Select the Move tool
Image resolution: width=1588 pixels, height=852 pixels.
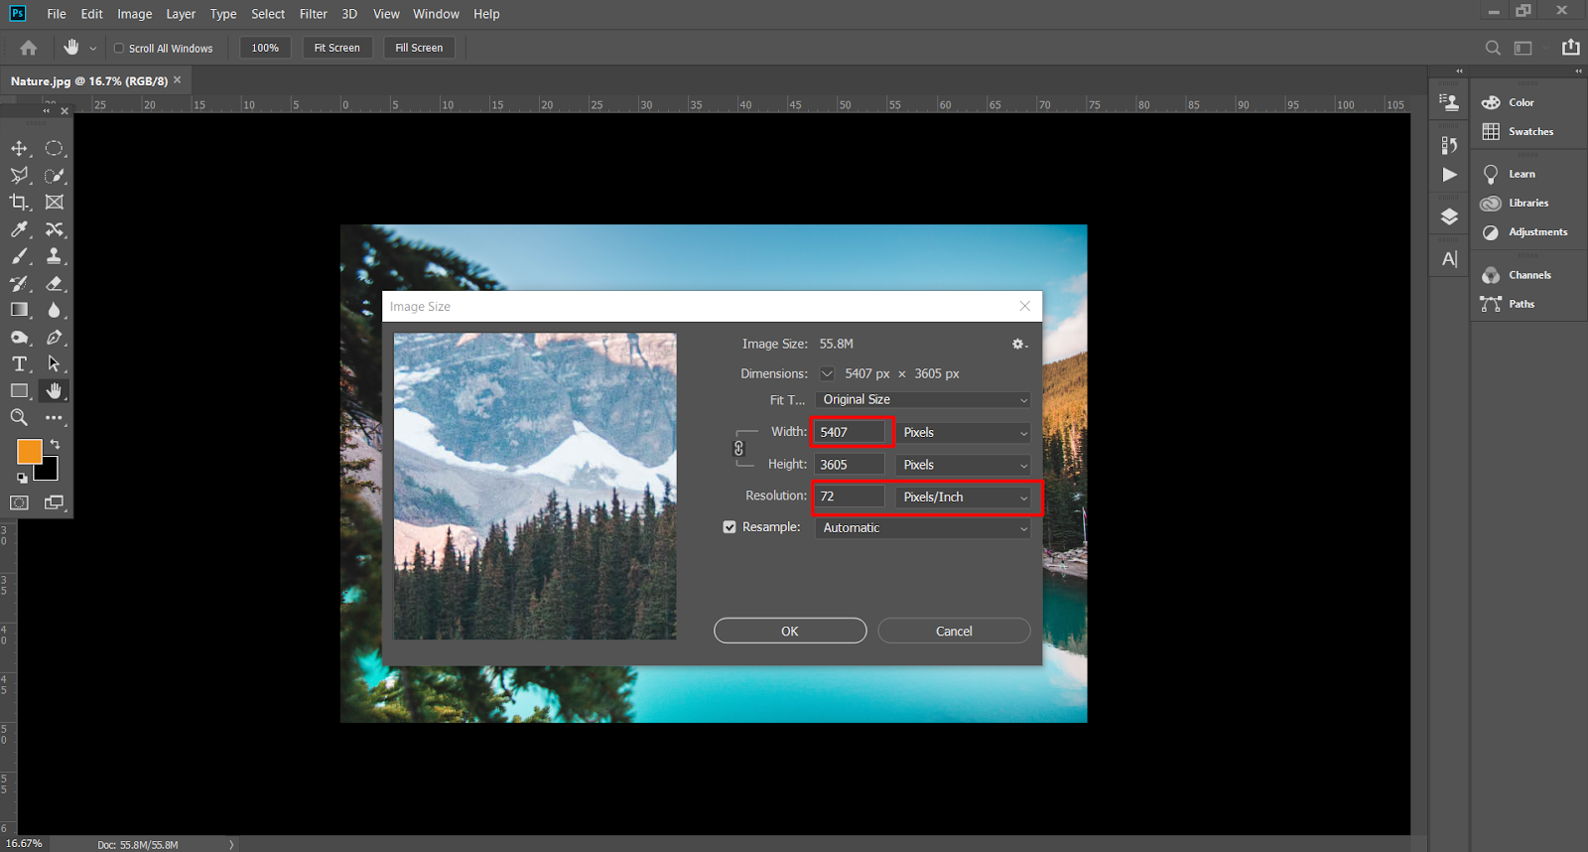19,148
